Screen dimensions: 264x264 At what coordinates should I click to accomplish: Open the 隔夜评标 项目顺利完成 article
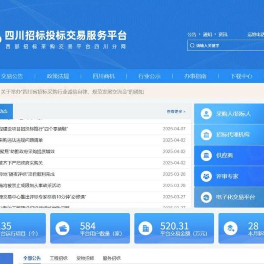click(x=28, y=174)
